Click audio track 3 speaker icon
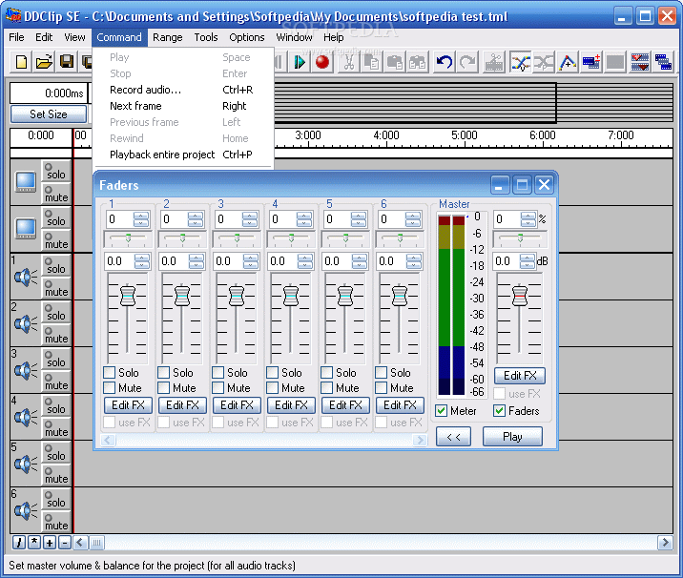 tap(25, 371)
